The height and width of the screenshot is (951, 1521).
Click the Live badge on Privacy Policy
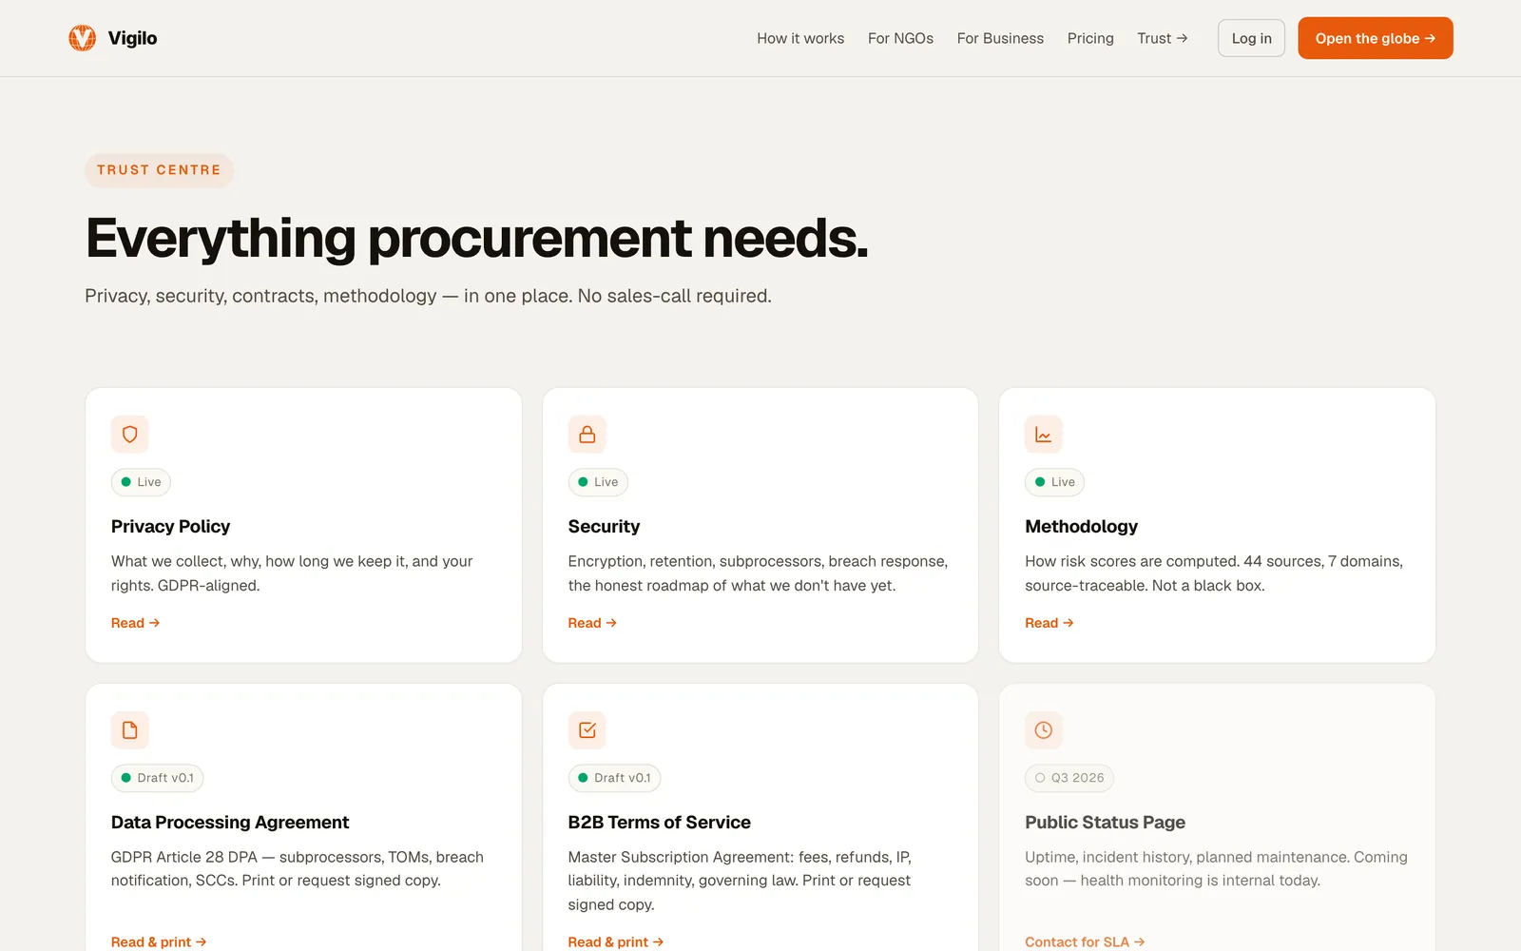coord(141,482)
